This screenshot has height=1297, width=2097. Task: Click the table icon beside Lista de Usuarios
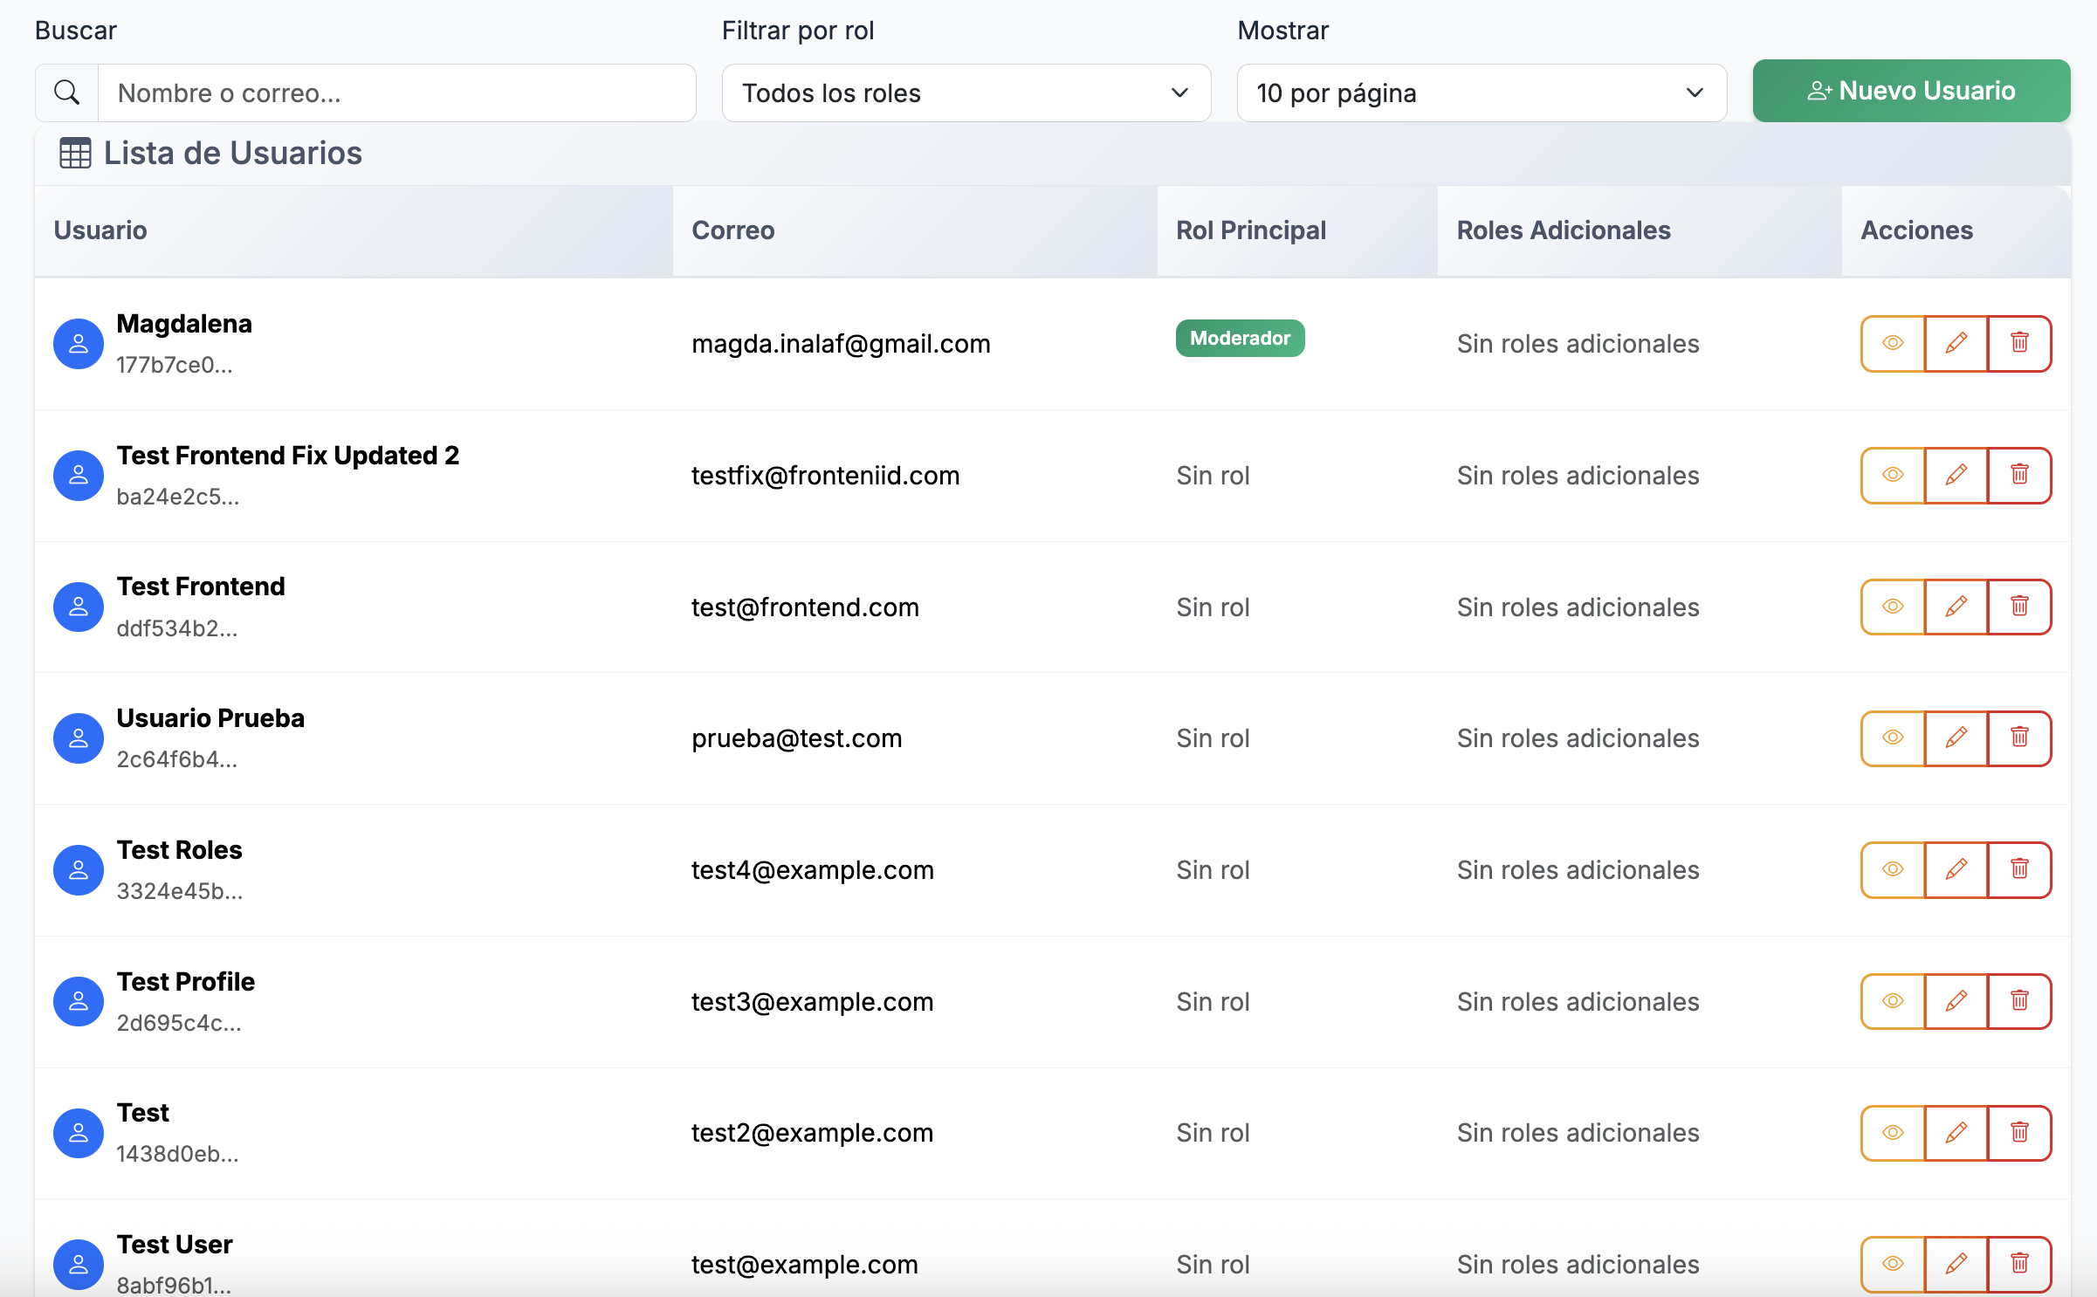75,154
